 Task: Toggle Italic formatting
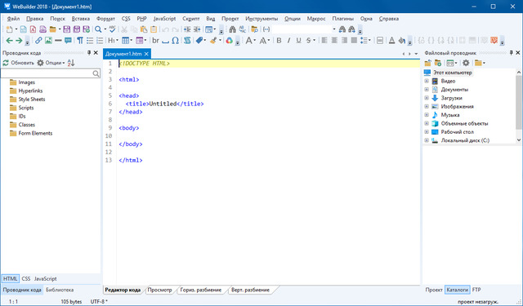click(288, 41)
